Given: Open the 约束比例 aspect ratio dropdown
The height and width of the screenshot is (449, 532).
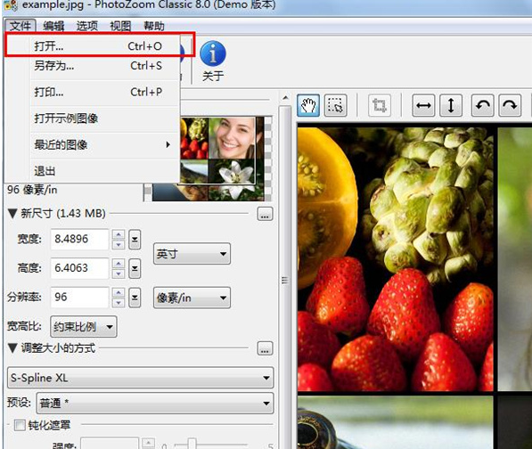Looking at the screenshot, I should (84, 327).
